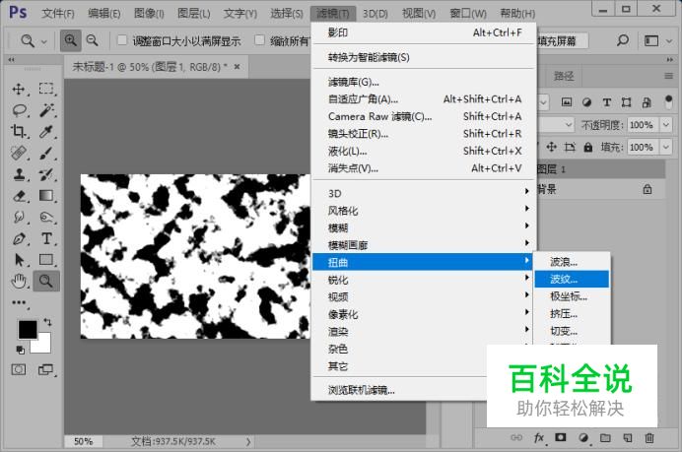
Task: Select the Move tool
Action: click(19, 89)
